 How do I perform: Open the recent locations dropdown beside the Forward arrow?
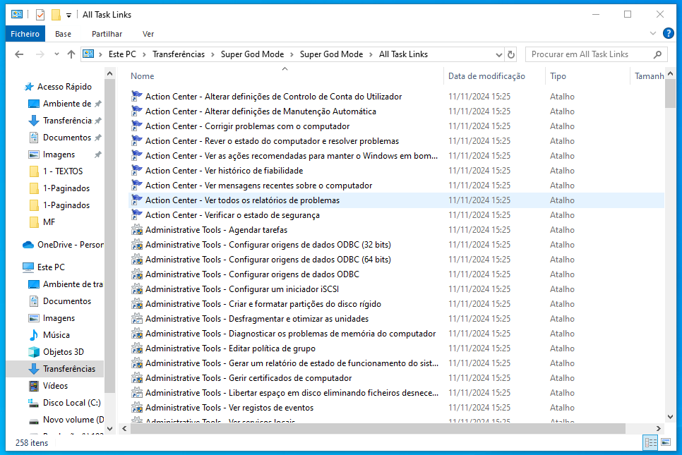[x=56, y=54]
